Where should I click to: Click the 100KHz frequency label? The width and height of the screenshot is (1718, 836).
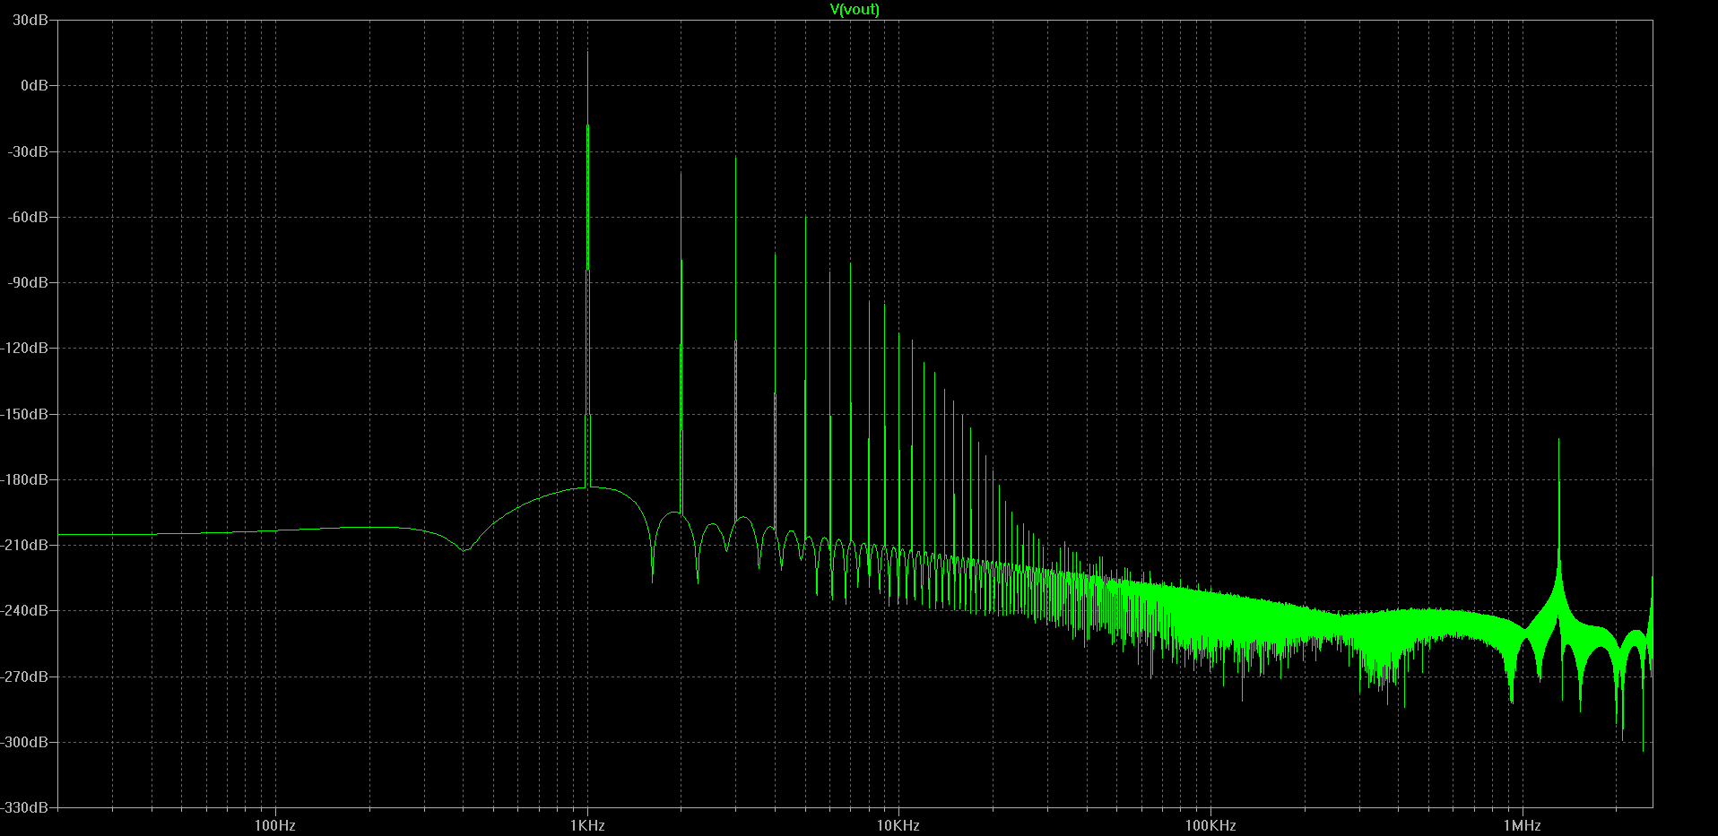(x=1210, y=825)
